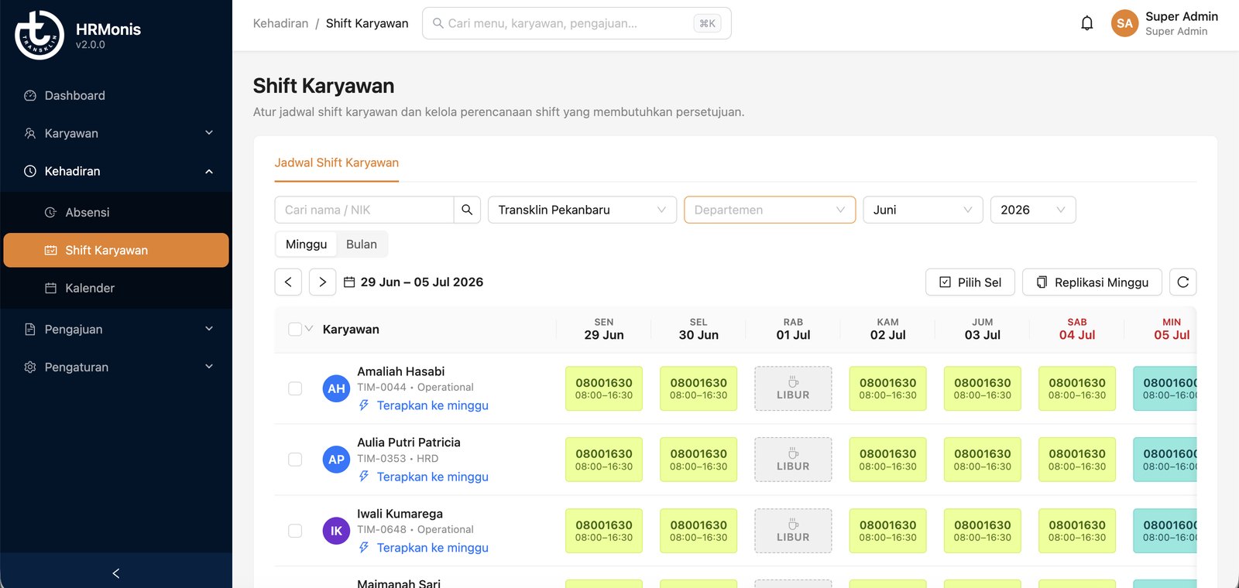This screenshot has width=1239, height=588.
Task: Click the HRMonis logo
Action: pyautogui.click(x=39, y=35)
